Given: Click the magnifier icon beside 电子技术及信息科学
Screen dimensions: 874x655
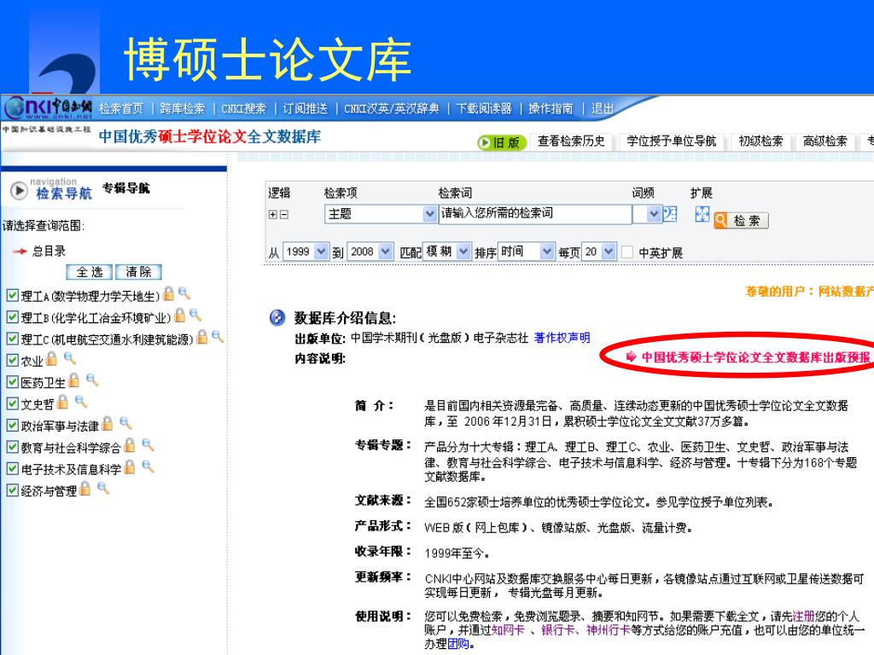Looking at the screenshot, I should coord(148,467).
